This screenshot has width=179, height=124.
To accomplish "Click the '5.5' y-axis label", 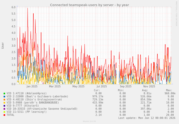I will tap(13, 14).
